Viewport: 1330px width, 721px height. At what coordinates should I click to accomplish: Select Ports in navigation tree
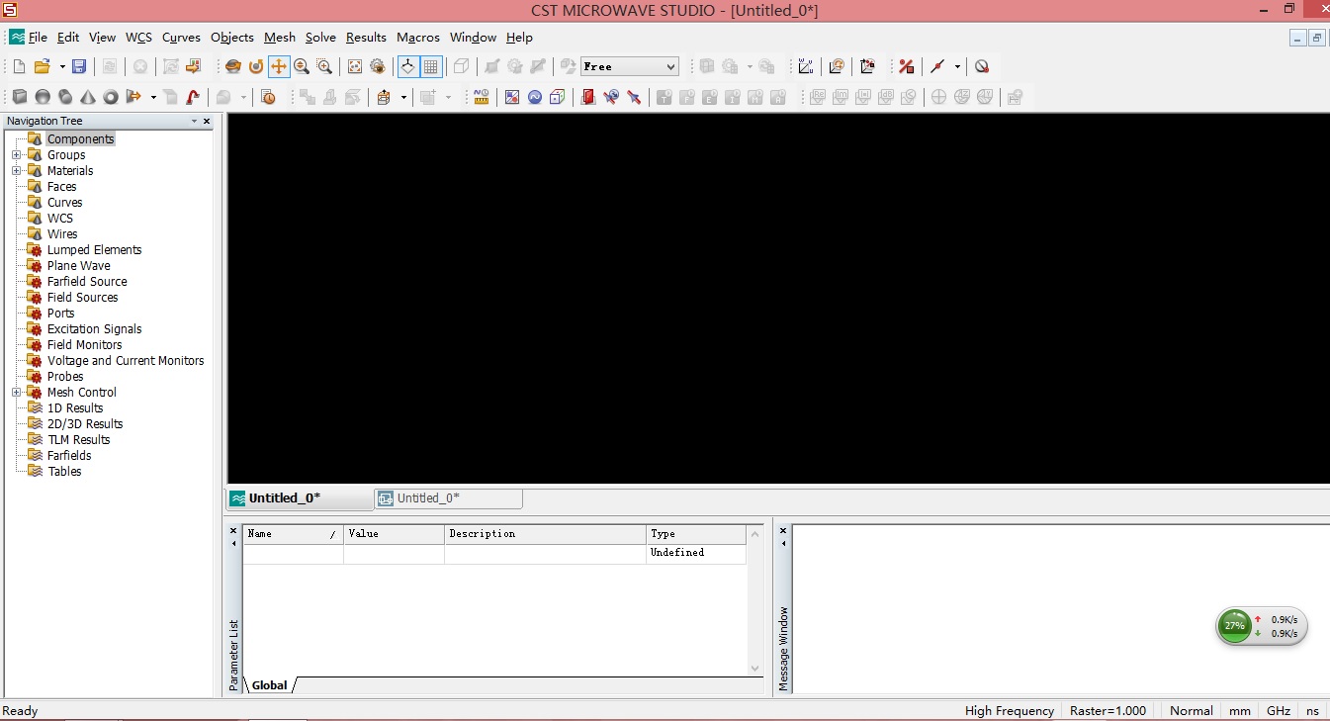(60, 313)
